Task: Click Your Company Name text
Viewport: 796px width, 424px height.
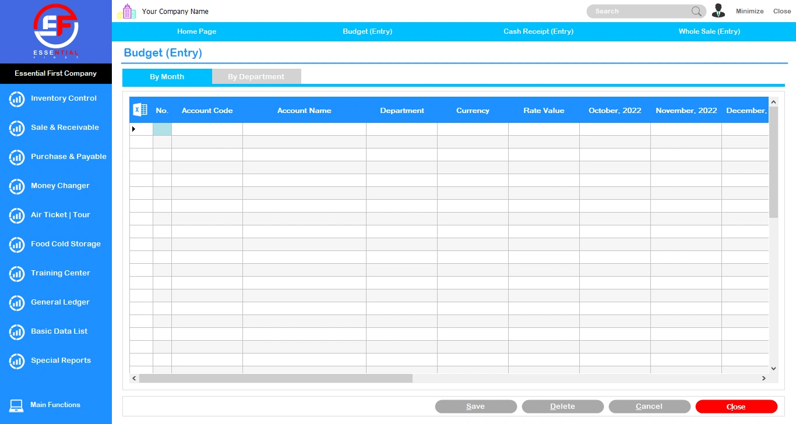Action: (175, 11)
